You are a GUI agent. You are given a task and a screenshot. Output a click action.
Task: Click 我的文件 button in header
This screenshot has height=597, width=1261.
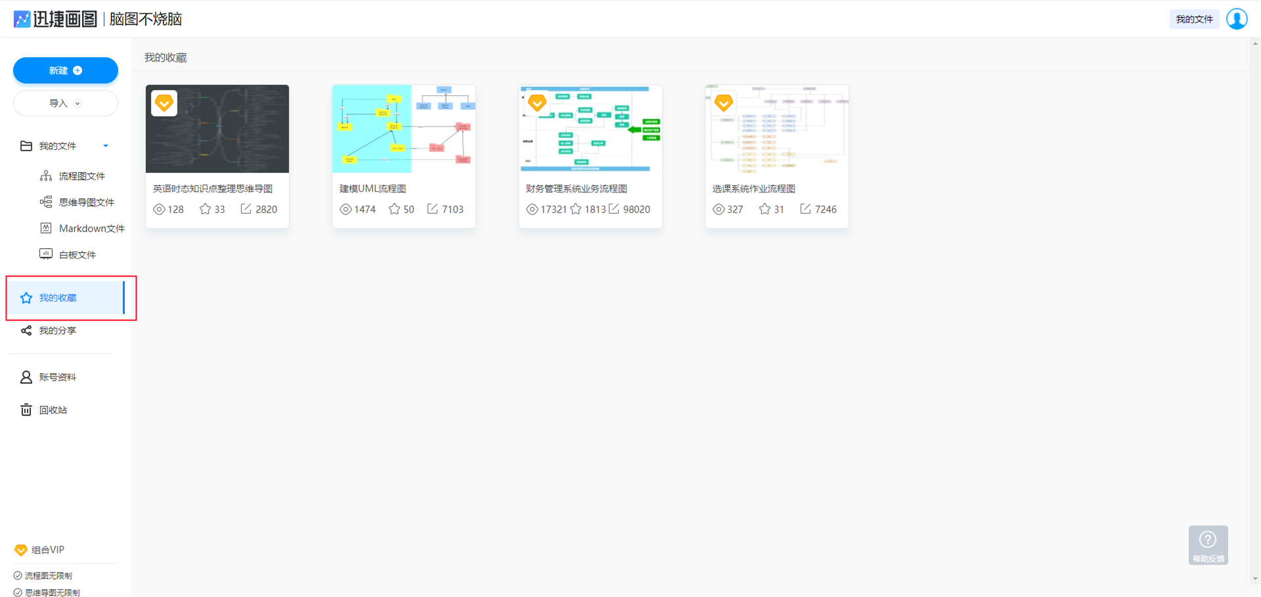click(1193, 19)
